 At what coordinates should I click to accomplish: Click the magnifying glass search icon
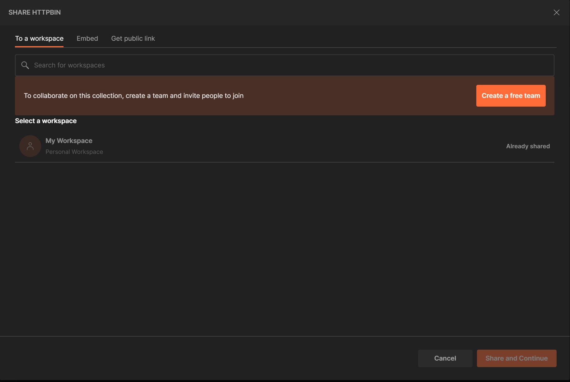(25, 65)
